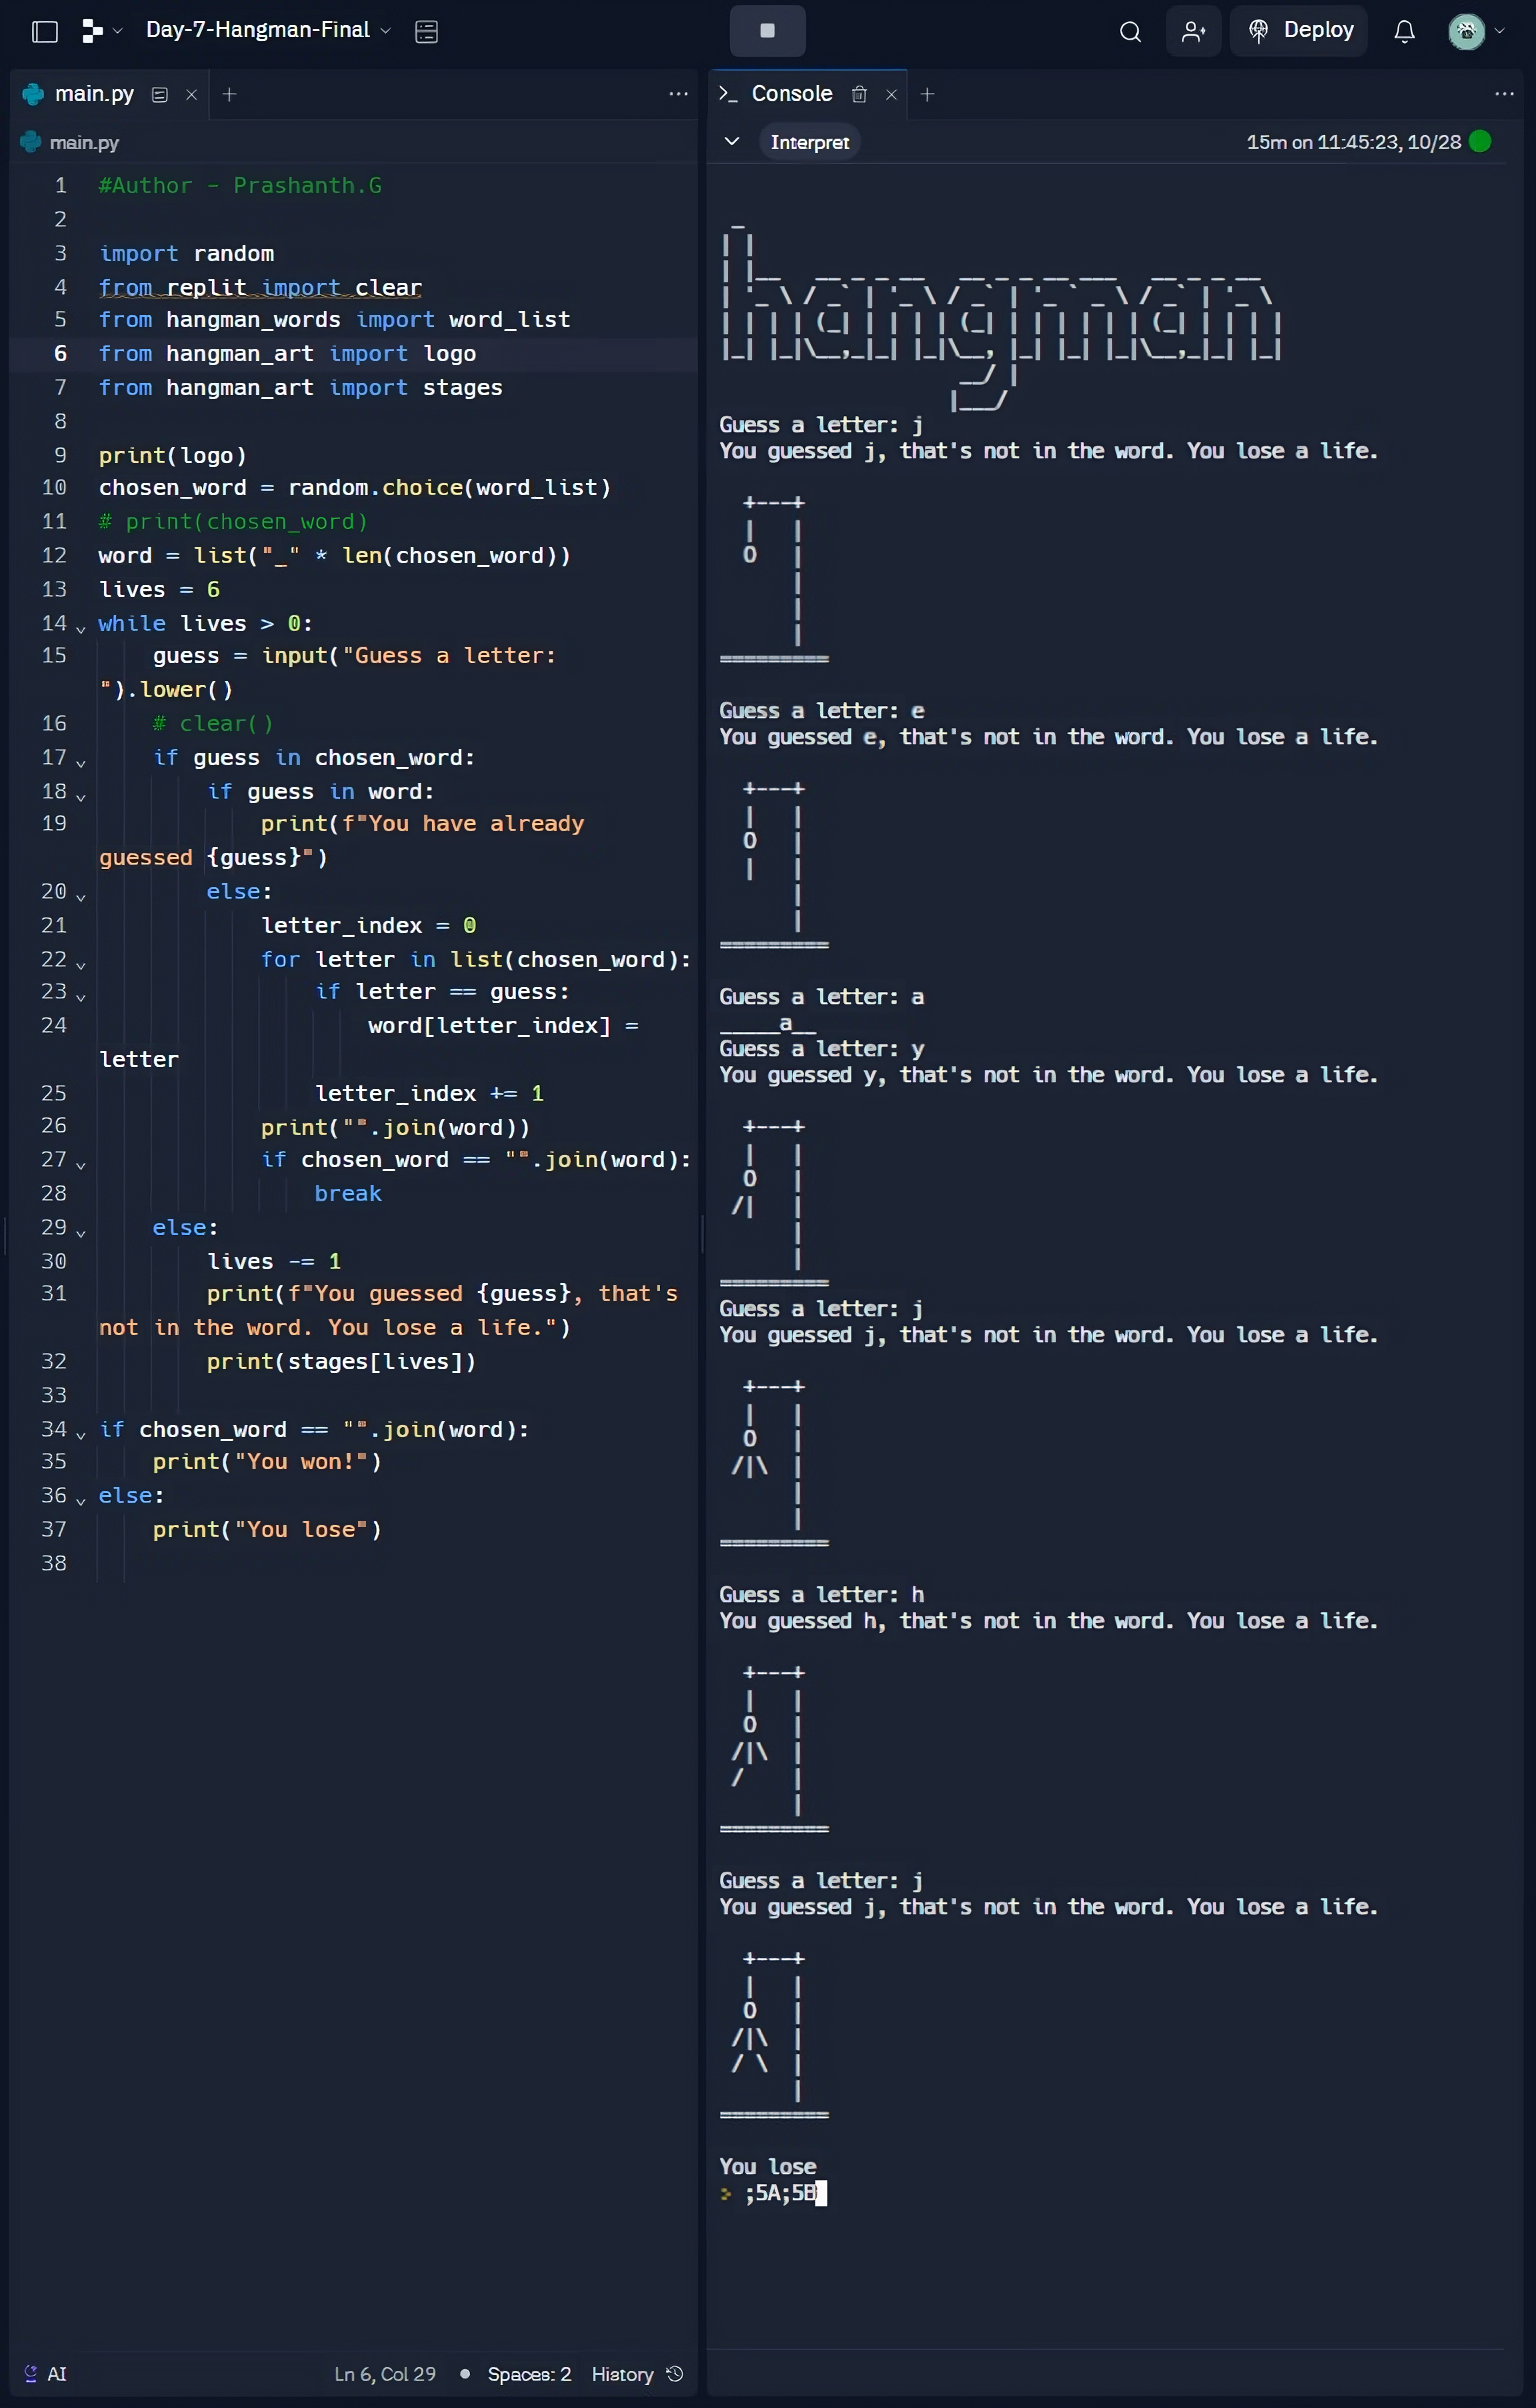This screenshot has width=1536, height=2408.
Task: Fold the while loop at line 14
Action: pos(81,627)
